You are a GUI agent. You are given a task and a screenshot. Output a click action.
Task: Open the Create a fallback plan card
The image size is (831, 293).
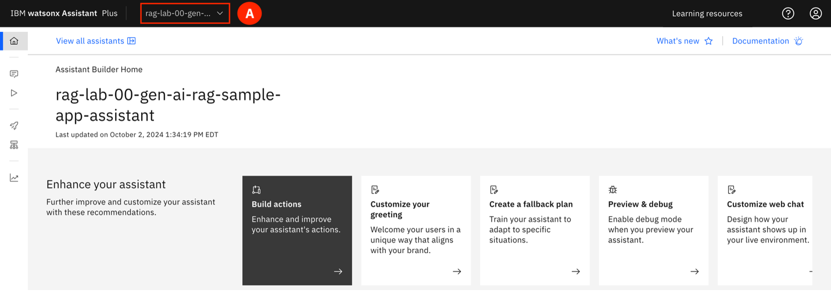pyautogui.click(x=535, y=230)
